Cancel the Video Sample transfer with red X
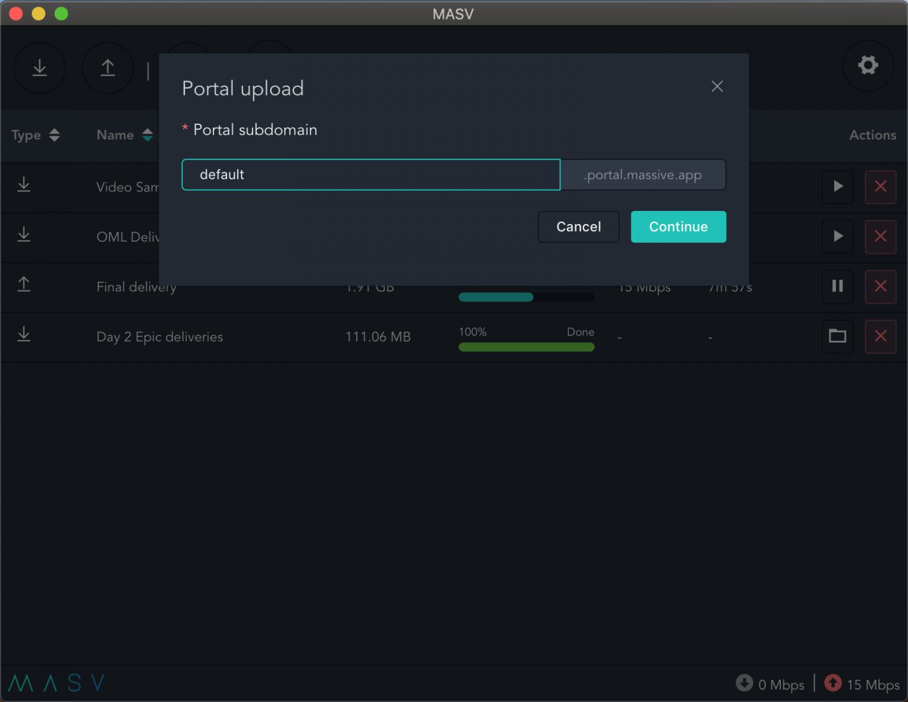Image resolution: width=908 pixels, height=702 pixels. point(880,187)
